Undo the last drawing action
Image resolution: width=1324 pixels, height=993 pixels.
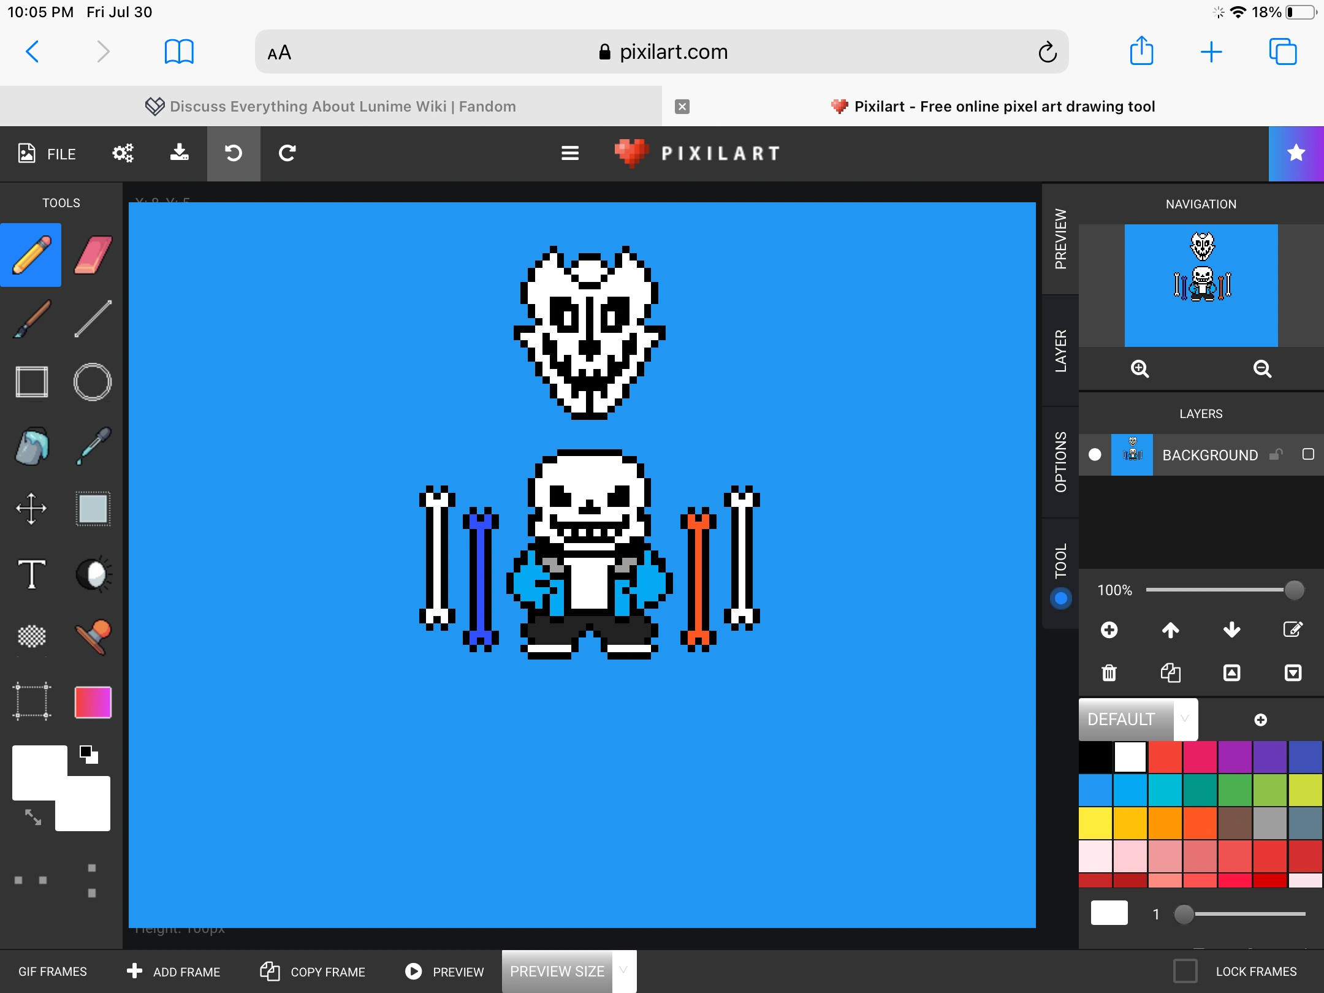pyautogui.click(x=234, y=154)
